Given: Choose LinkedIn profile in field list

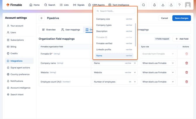Looking at the screenshot, I should click(114, 50).
